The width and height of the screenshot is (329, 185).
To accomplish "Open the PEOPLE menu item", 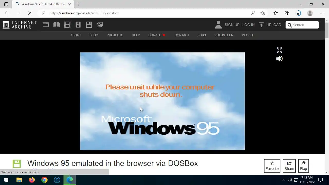I will (248, 35).
